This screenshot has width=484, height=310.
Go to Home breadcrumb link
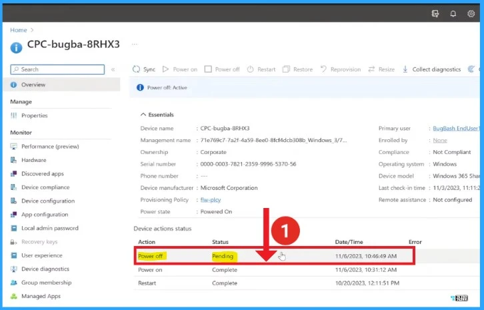19,30
